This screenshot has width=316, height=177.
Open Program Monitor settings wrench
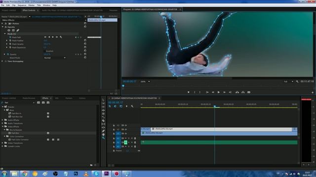297,82
